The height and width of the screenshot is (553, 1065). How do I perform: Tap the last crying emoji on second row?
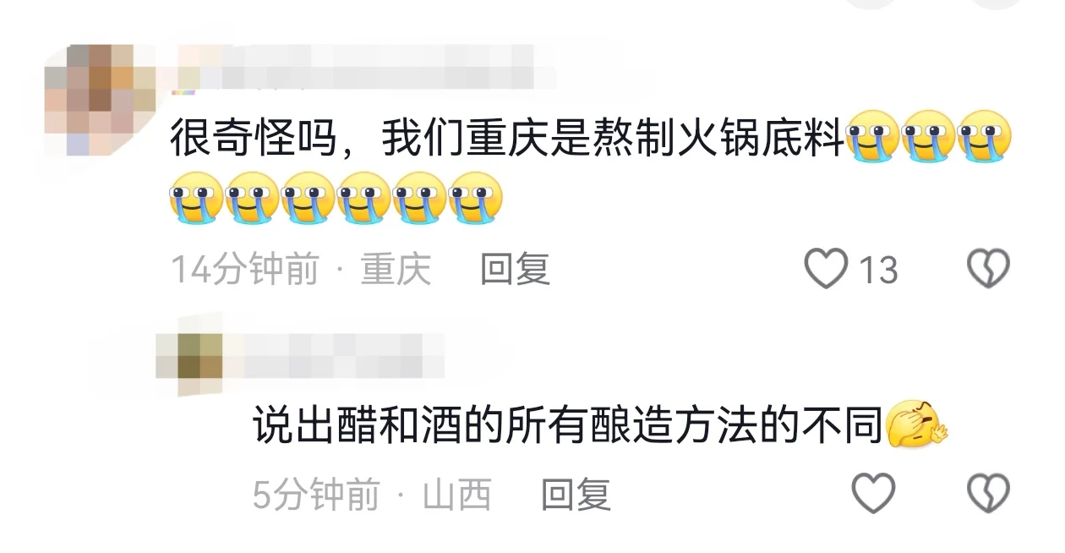(476, 199)
